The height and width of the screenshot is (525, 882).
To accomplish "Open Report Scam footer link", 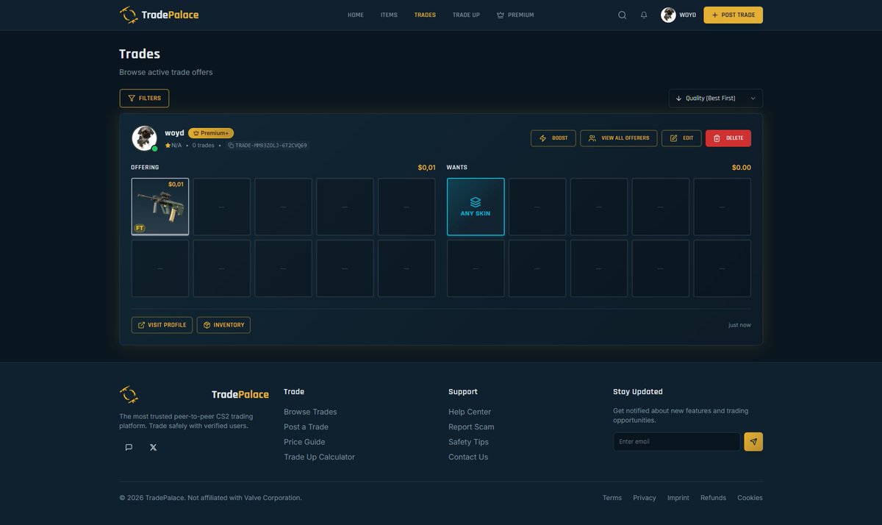I will tap(471, 427).
